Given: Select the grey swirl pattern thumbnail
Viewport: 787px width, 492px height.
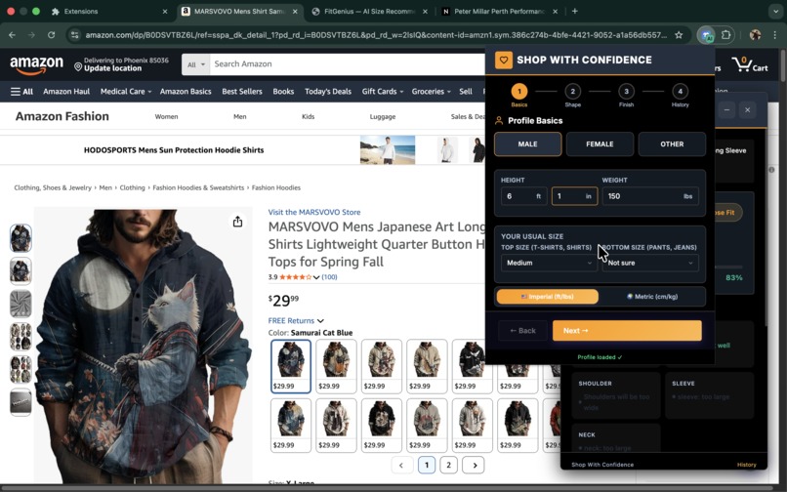Looking at the screenshot, I should click(21, 304).
